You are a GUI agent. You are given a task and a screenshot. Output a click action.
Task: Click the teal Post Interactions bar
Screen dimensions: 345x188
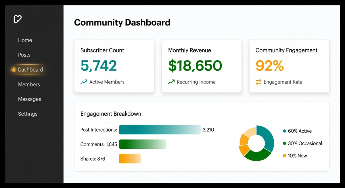coord(160,130)
